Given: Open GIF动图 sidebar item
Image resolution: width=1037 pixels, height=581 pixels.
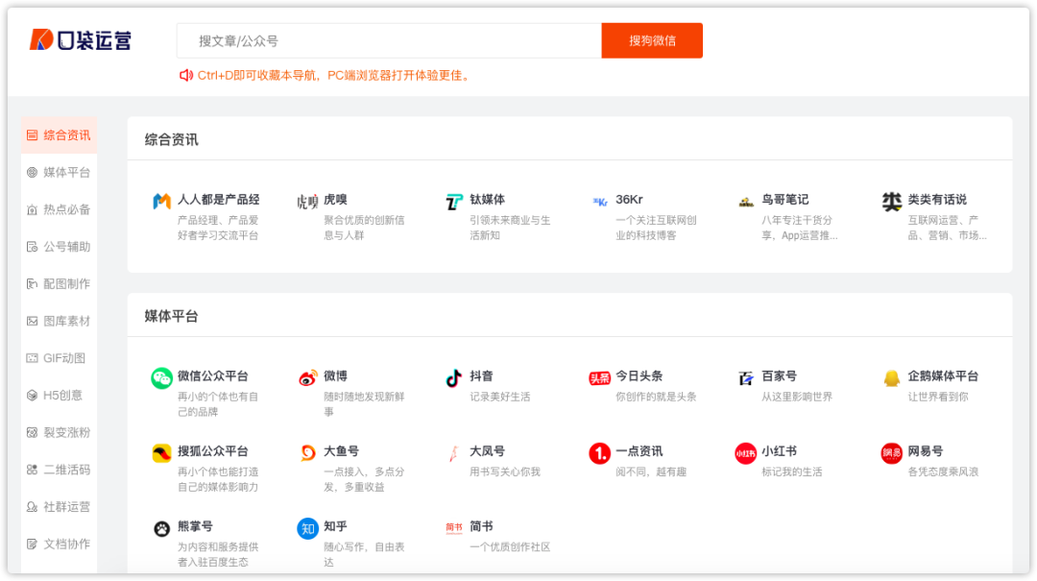Looking at the screenshot, I should (59, 358).
